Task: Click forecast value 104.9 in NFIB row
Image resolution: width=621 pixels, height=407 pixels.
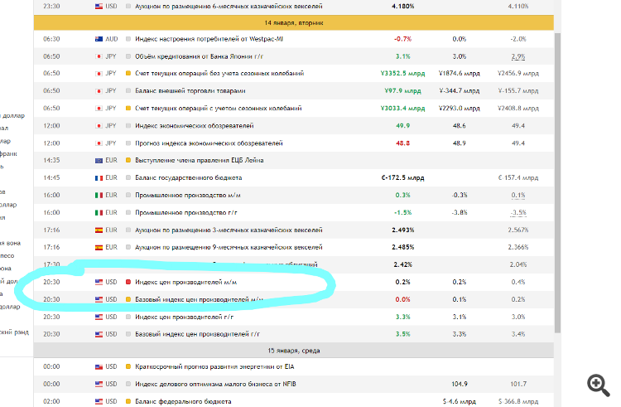Action: [460, 384]
